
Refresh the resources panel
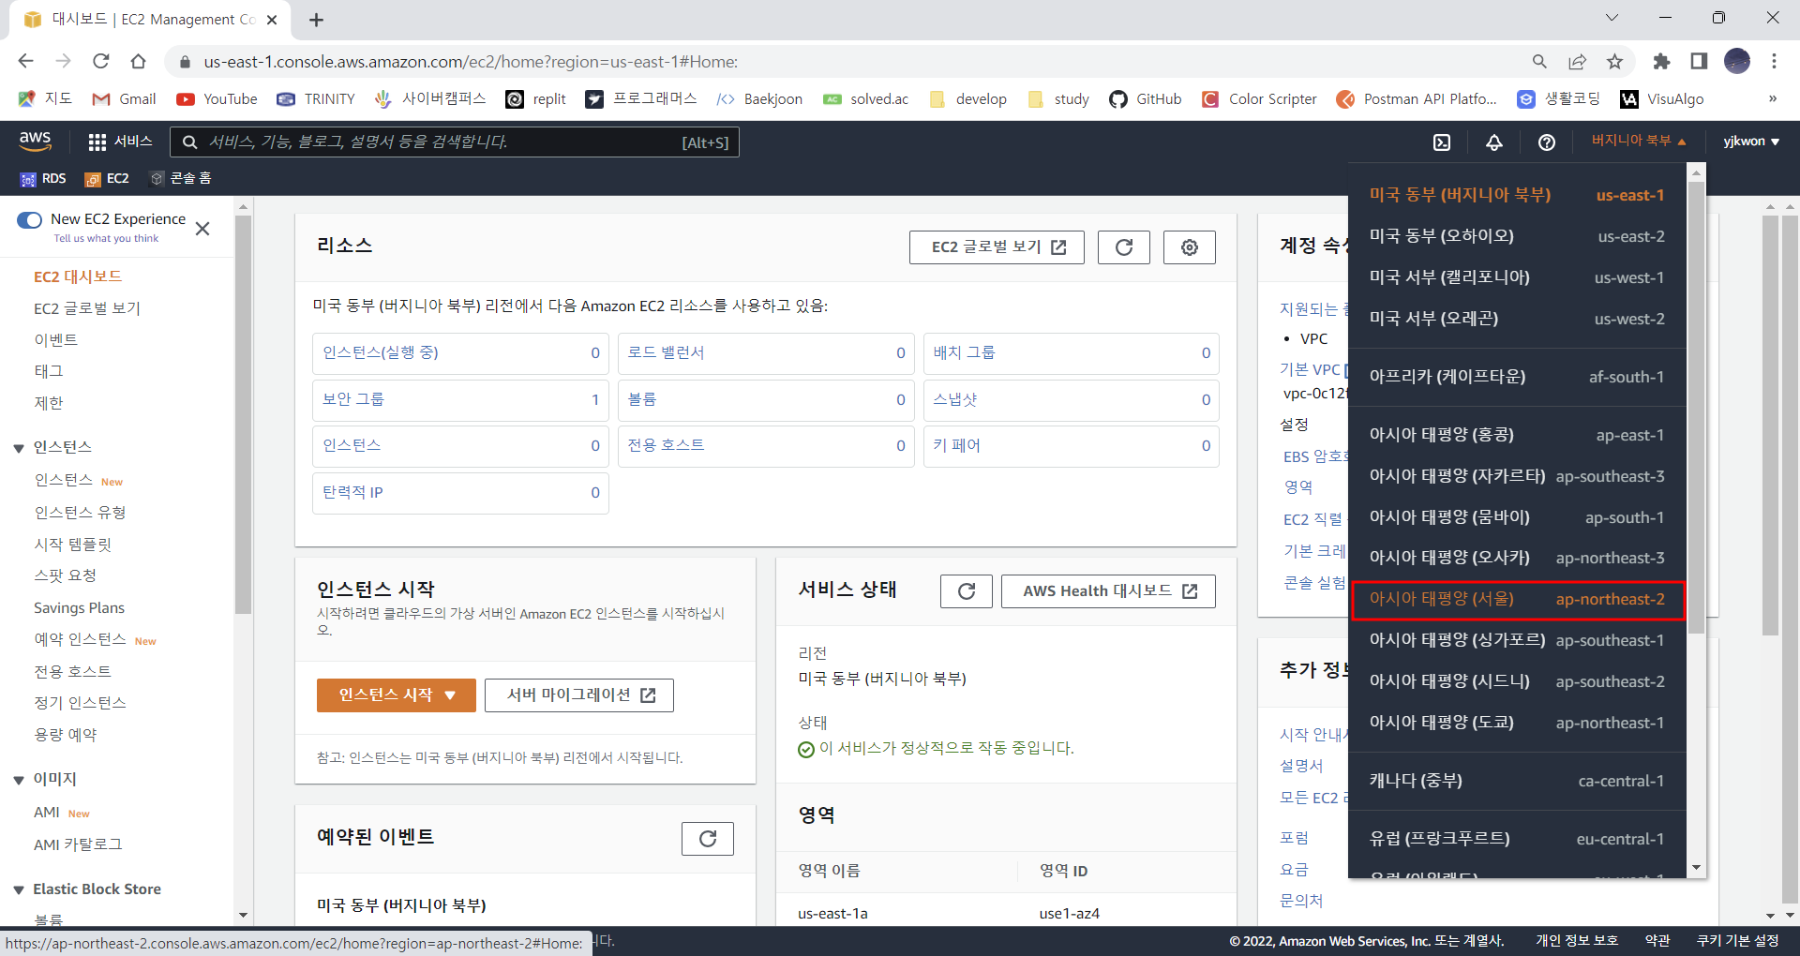pos(1124,247)
